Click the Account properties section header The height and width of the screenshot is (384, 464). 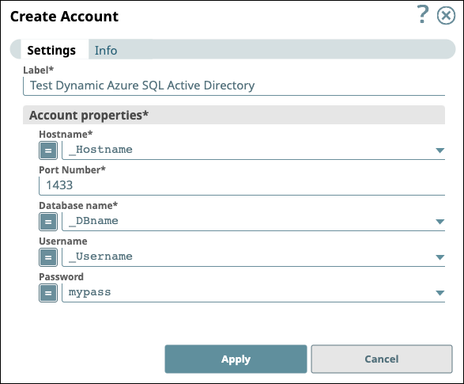click(234, 115)
